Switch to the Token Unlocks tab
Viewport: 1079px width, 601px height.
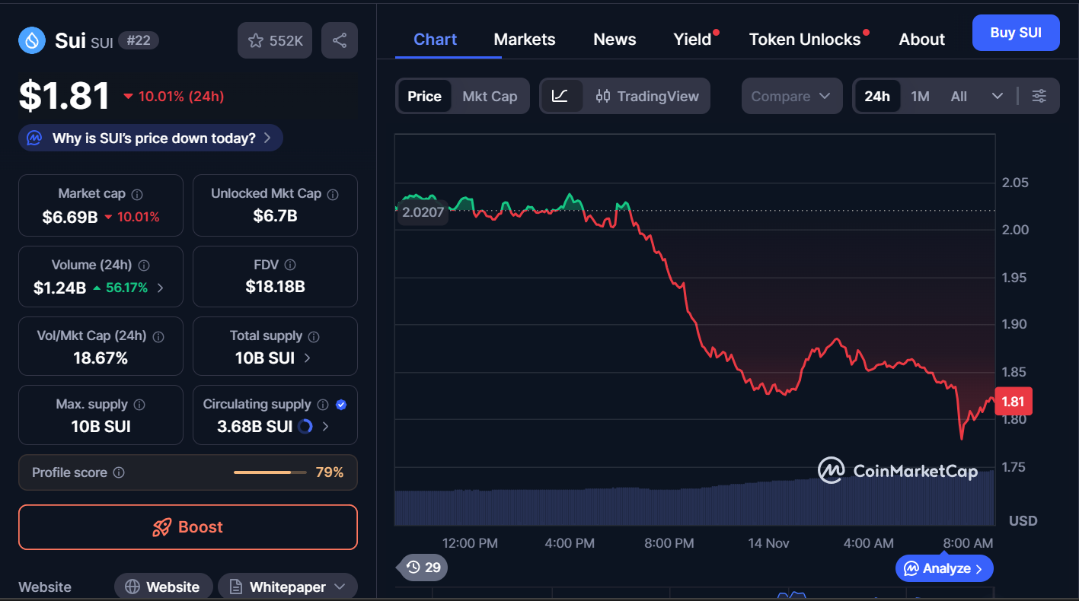(804, 40)
